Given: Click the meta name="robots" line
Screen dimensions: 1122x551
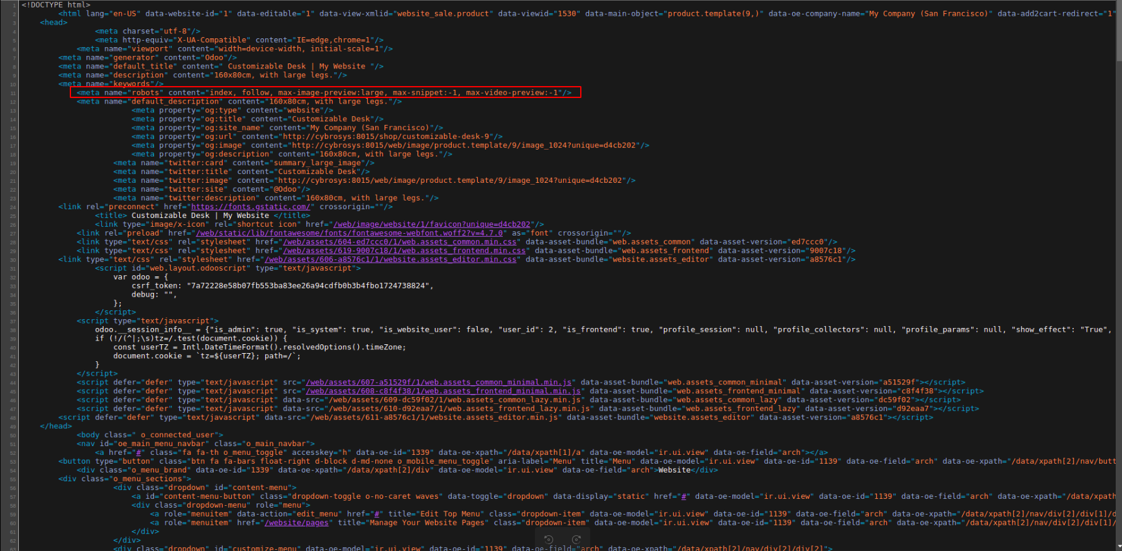Looking at the screenshot, I should tap(325, 92).
